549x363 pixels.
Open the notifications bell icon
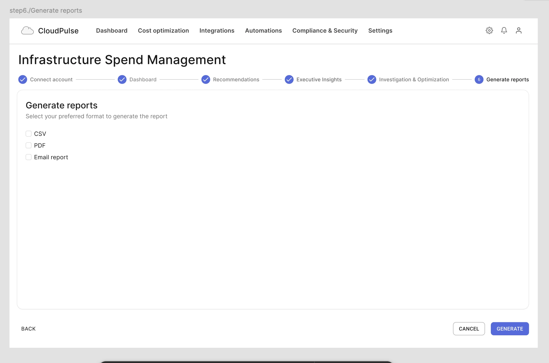[504, 31]
